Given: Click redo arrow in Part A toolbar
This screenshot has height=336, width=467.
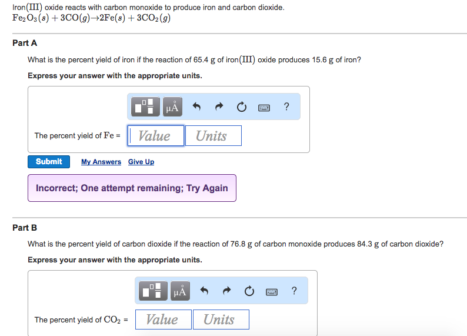Looking at the screenshot, I should 219,107.
